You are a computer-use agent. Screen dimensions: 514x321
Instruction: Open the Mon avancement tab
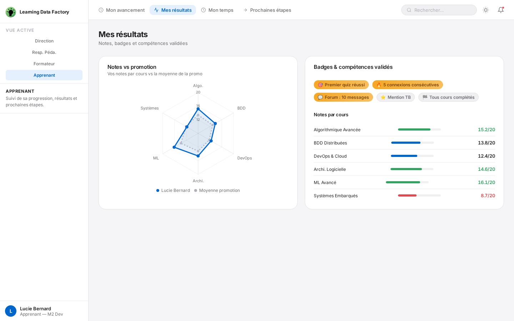tap(122, 10)
